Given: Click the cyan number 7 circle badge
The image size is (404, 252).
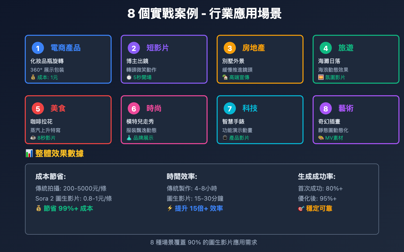Looking at the screenshot, I should [230, 108].
